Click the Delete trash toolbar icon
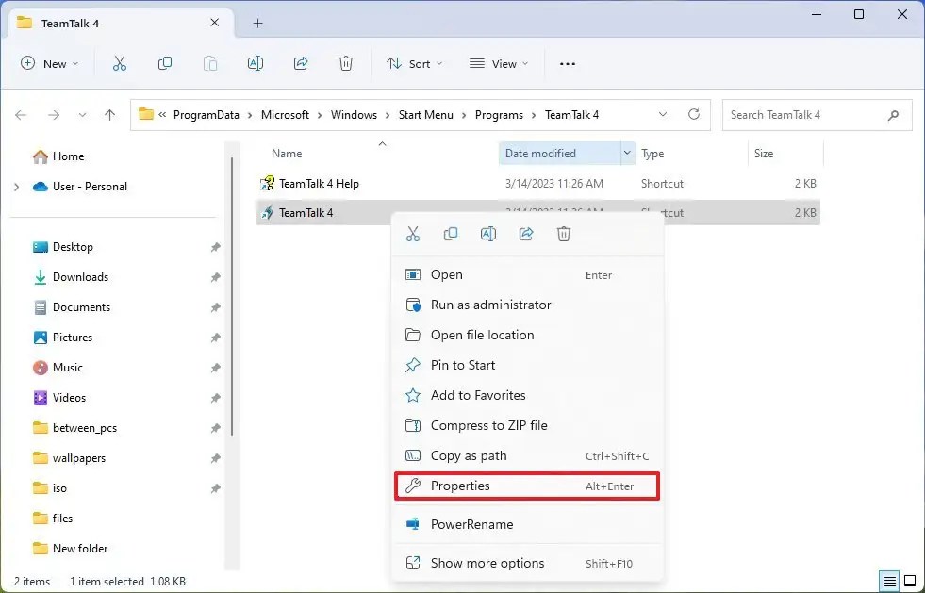The height and width of the screenshot is (593, 925). [346, 63]
